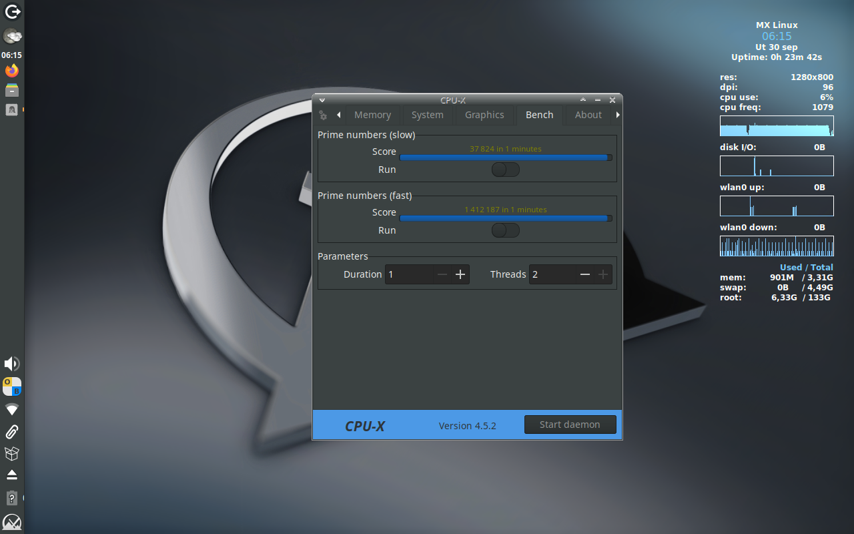The height and width of the screenshot is (534, 854).
Task: Decrease Duration with minus button
Action: [442, 274]
